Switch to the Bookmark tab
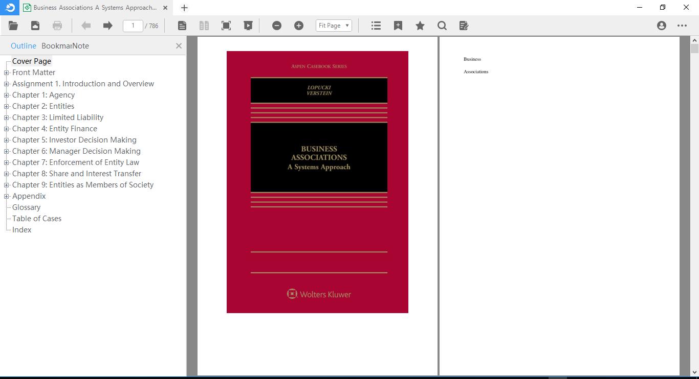Image resolution: width=699 pixels, height=379 pixels. 56,45
